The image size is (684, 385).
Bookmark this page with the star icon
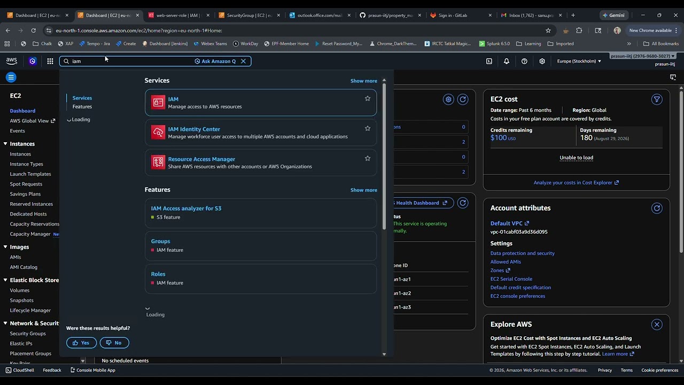[548, 30]
